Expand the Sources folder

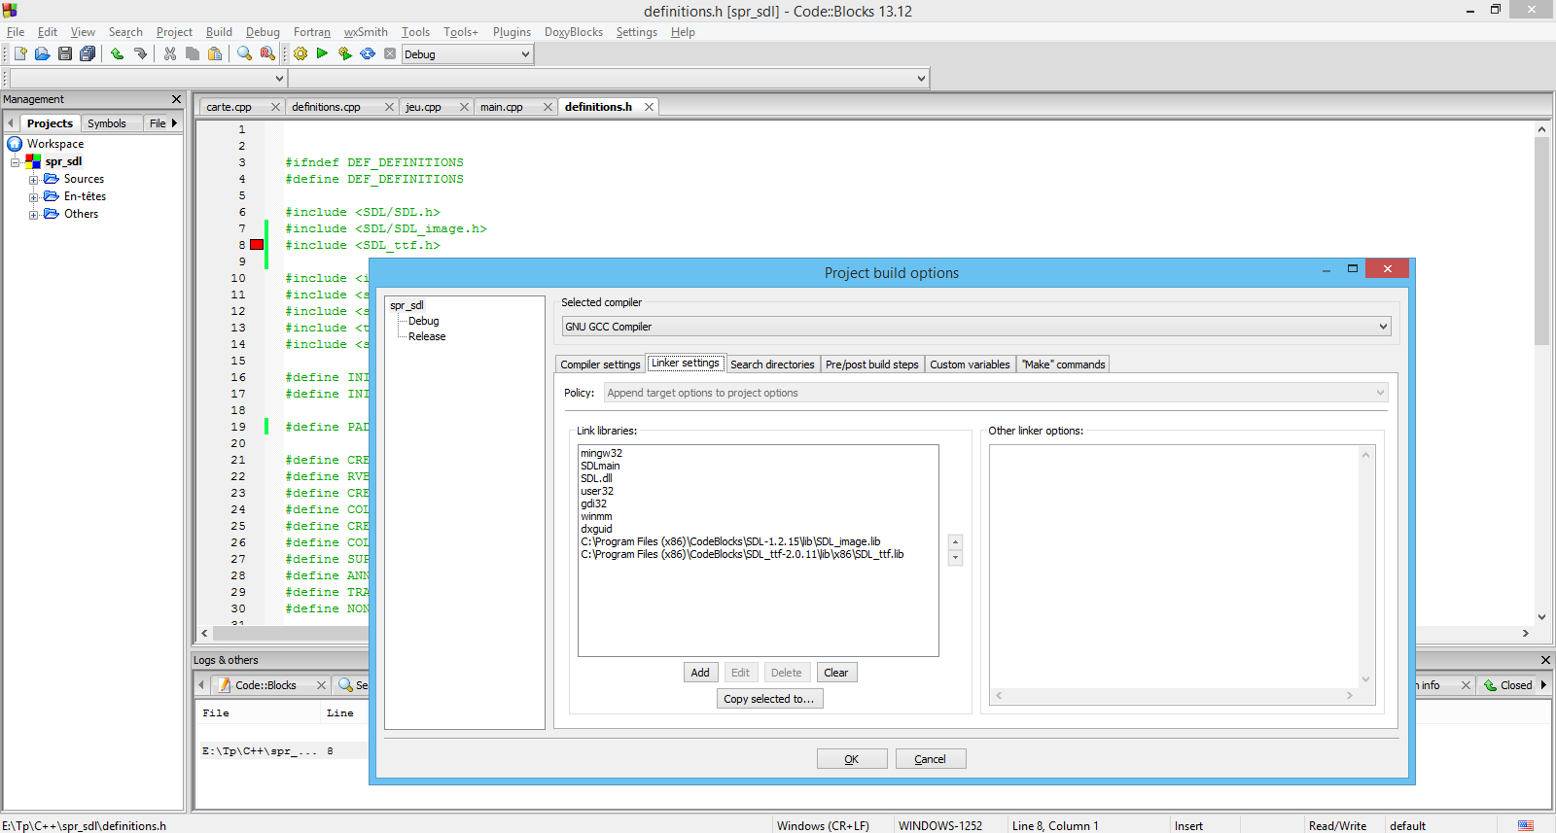(x=33, y=180)
